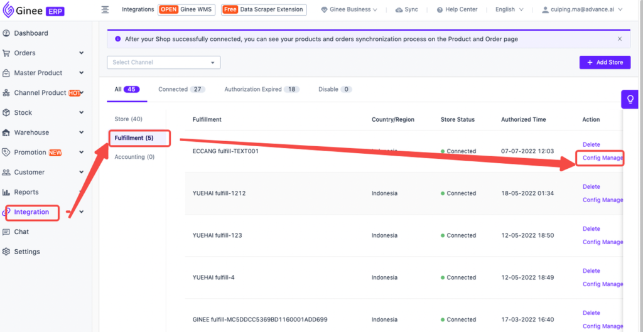643x332 pixels.
Task: Switch to the Connected 27 tab
Action: 181,89
